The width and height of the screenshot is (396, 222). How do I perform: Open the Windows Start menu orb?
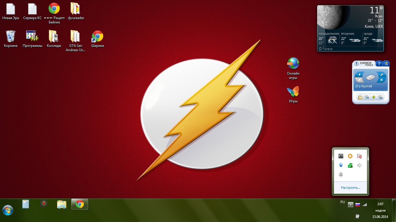8,210
